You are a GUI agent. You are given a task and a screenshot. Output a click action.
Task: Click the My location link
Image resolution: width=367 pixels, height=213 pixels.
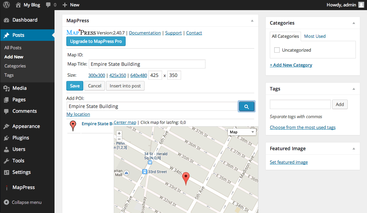coord(78,114)
